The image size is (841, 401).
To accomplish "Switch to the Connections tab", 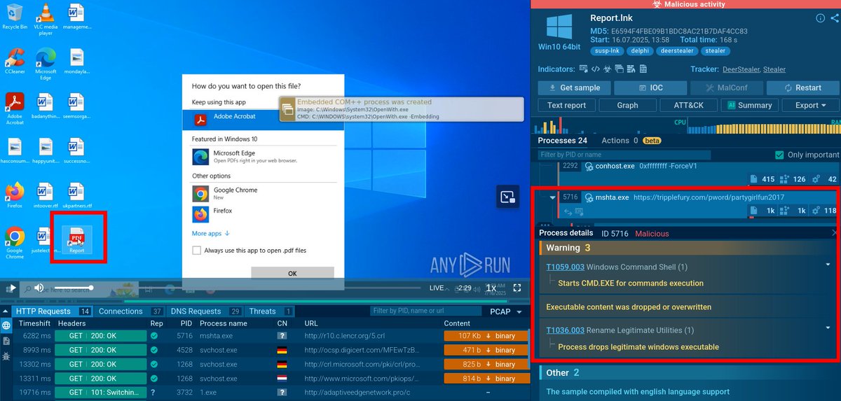I will (130, 311).
